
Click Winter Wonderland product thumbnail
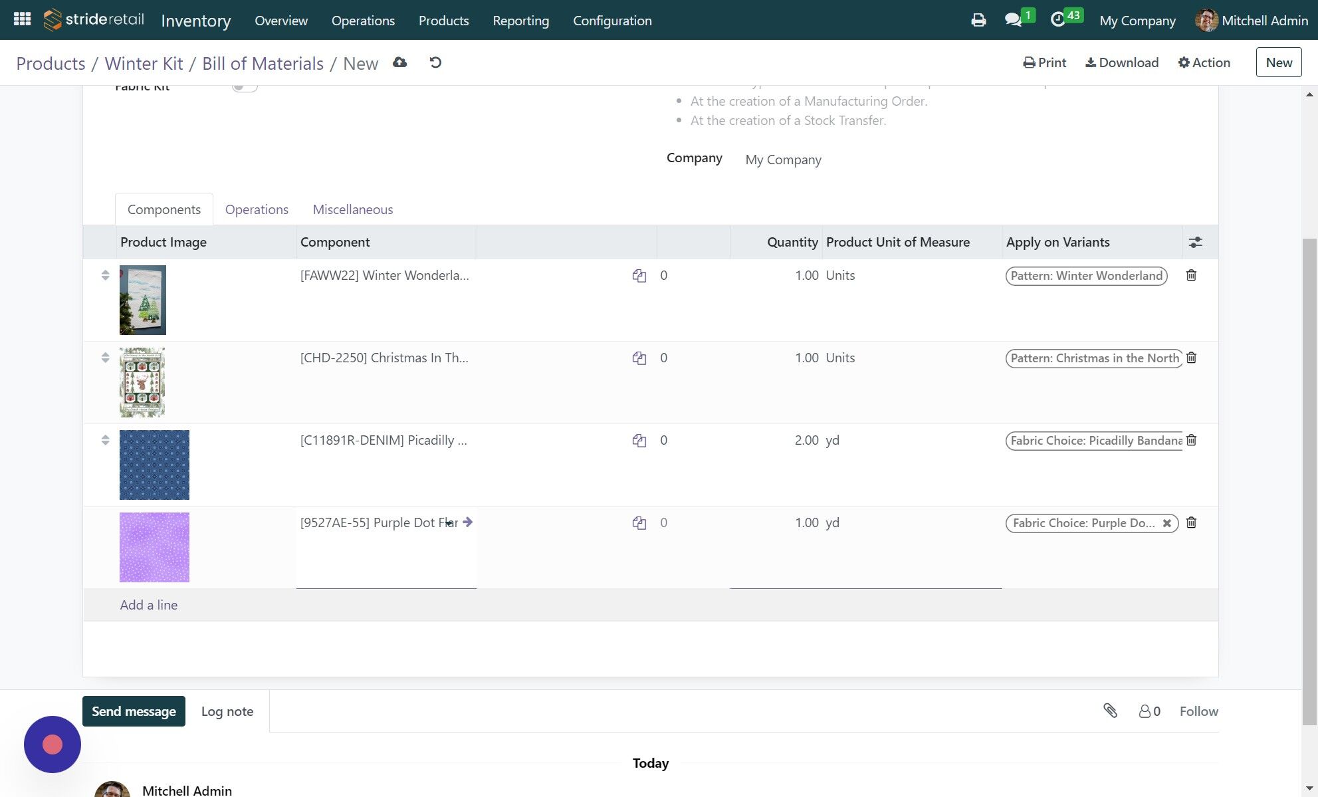(143, 300)
